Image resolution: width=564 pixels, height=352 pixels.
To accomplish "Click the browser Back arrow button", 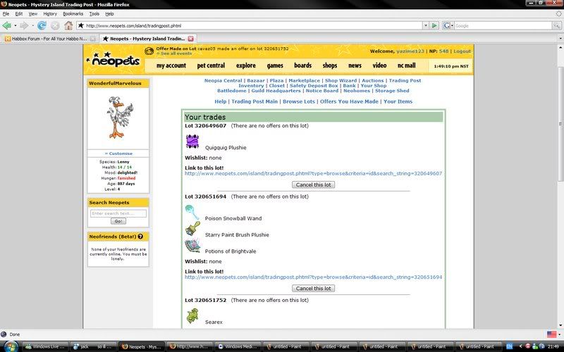I will pyautogui.click(x=8, y=25).
